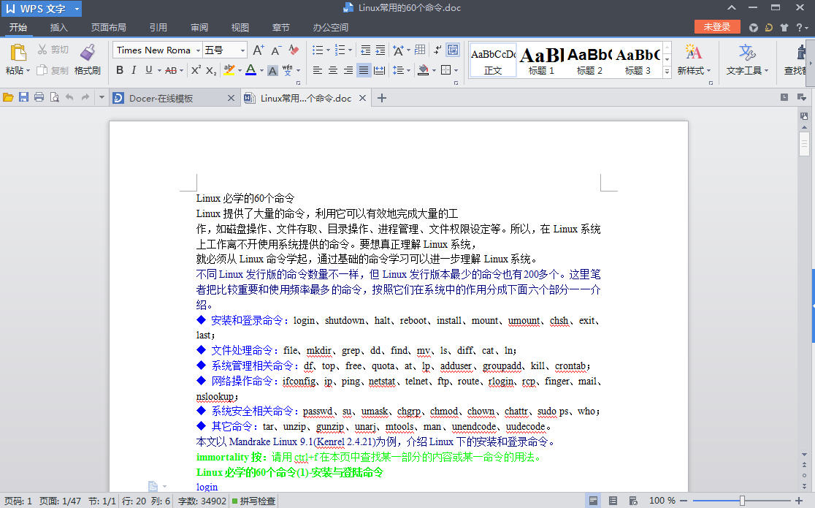The width and height of the screenshot is (815, 508).
Task: Open the 视图 (View) tab
Action: 240,27
